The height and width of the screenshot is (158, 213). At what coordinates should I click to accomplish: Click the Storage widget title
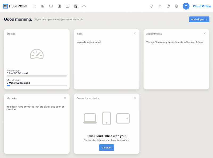point(11,34)
